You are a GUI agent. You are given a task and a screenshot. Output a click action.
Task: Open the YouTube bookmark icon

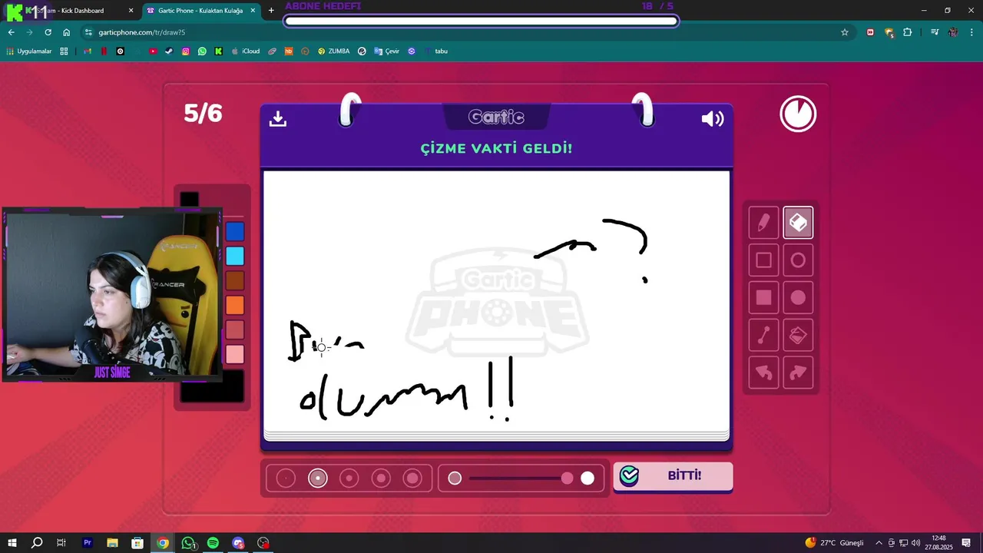click(x=153, y=51)
